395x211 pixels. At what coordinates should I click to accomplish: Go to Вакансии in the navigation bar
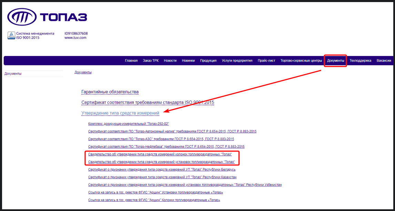[x=384, y=60]
